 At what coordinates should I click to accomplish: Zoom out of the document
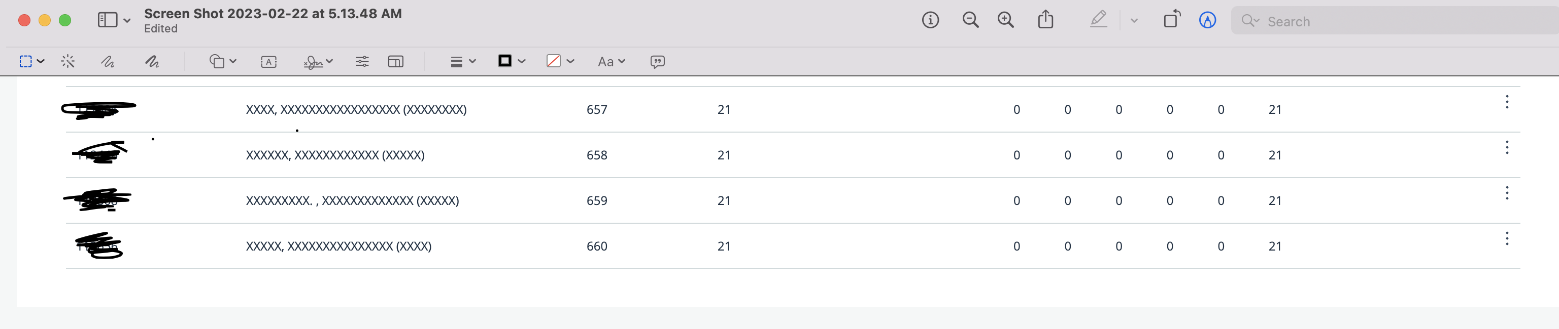point(970,20)
